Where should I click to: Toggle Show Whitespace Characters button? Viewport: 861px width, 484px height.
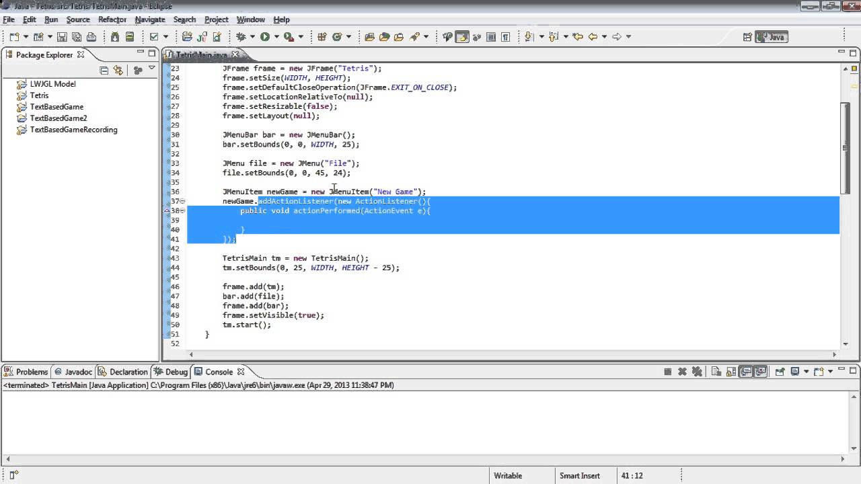coord(505,37)
